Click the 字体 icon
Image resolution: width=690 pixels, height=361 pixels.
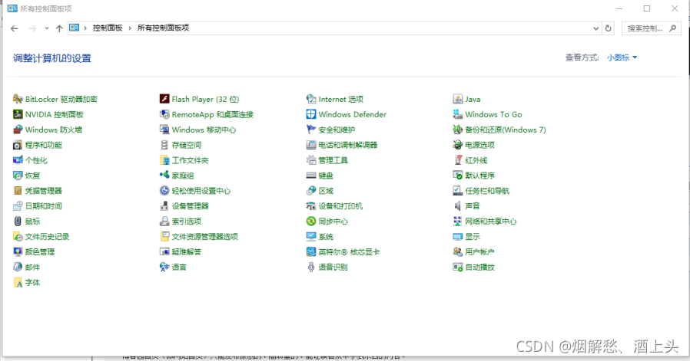coord(18,282)
